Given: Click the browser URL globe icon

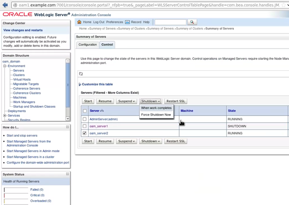Looking at the screenshot, I should click(15, 5).
